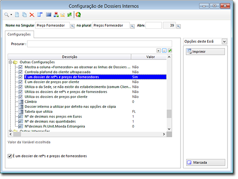The width and height of the screenshot is (238, 179).
Task: Click the vertical scrollbar down arrow
Action: click(169, 129)
